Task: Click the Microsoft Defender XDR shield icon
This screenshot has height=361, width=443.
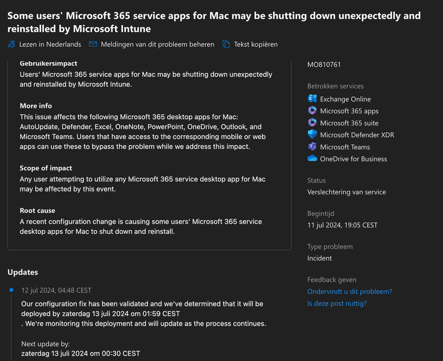Action: click(x=312, y=134)
